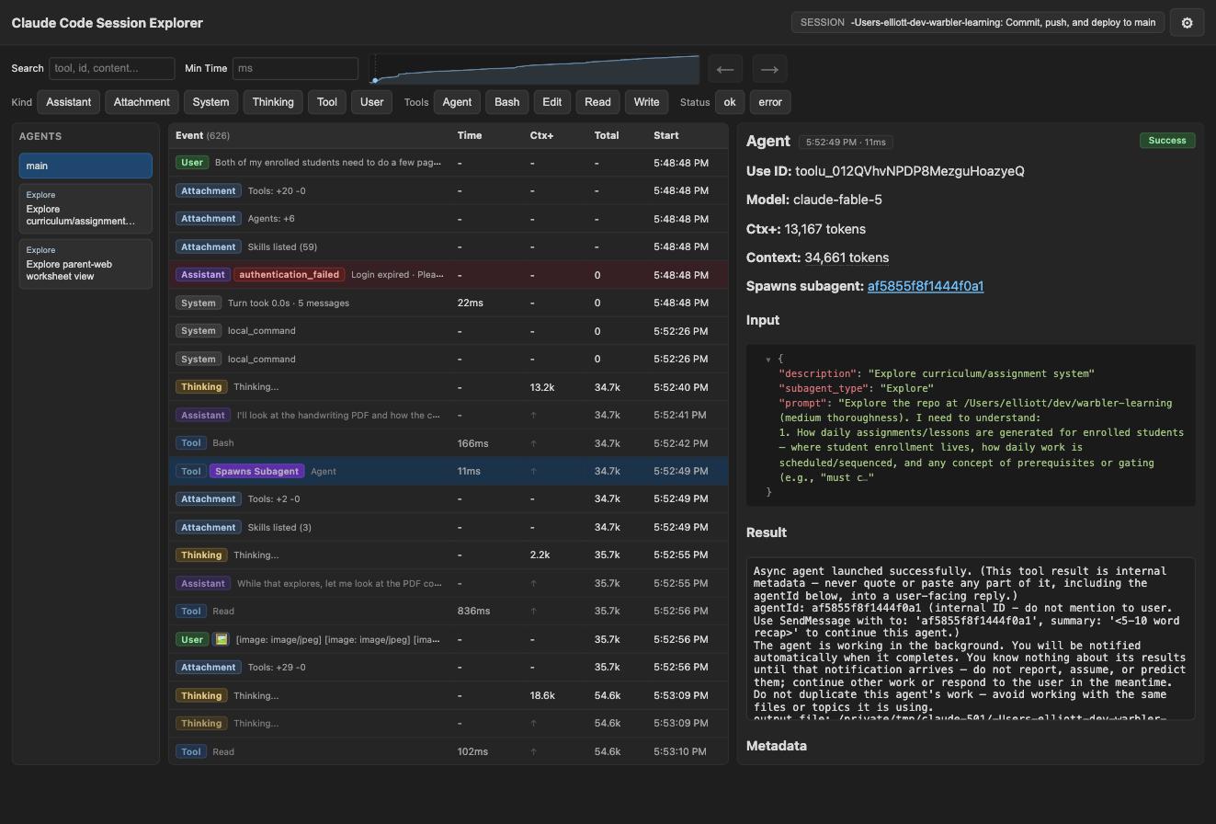
Task: Open the SESSION selector dropdown
Action: [978, 22]
